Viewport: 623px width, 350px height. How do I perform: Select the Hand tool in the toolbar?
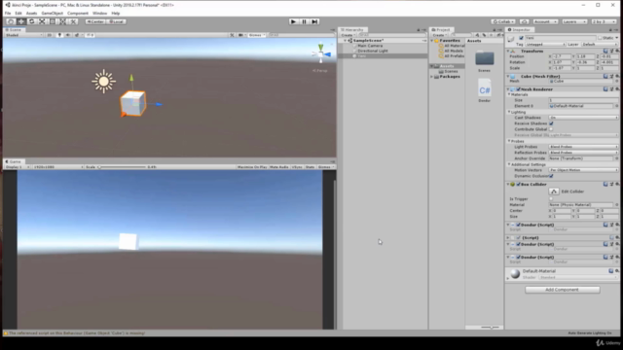coord(11,21)
